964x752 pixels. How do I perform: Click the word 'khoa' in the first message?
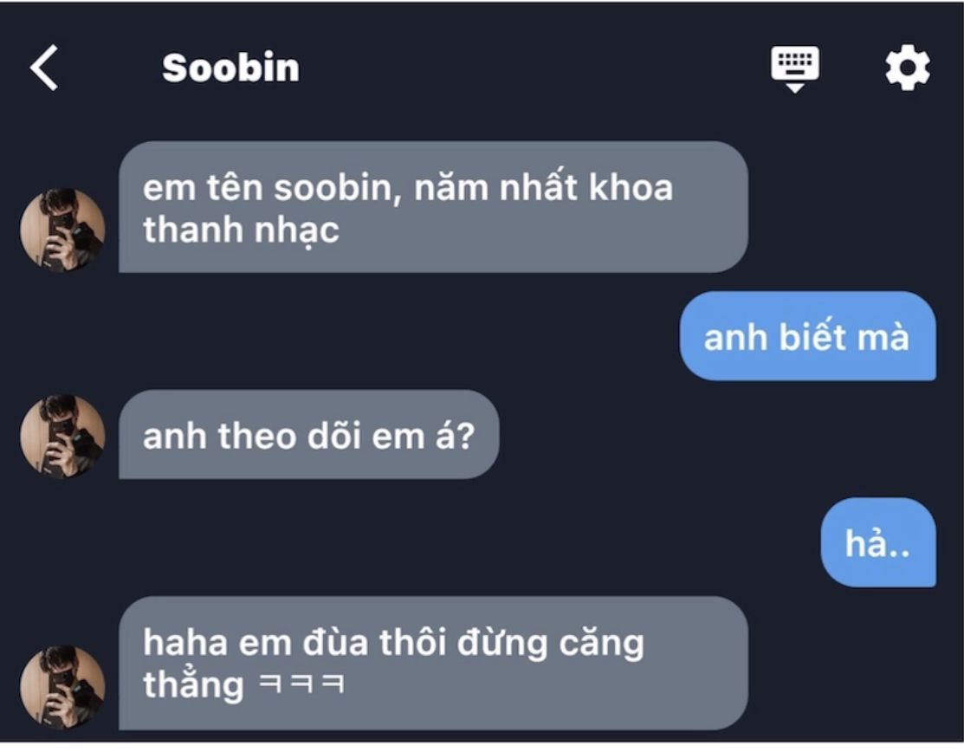(631, 187)
